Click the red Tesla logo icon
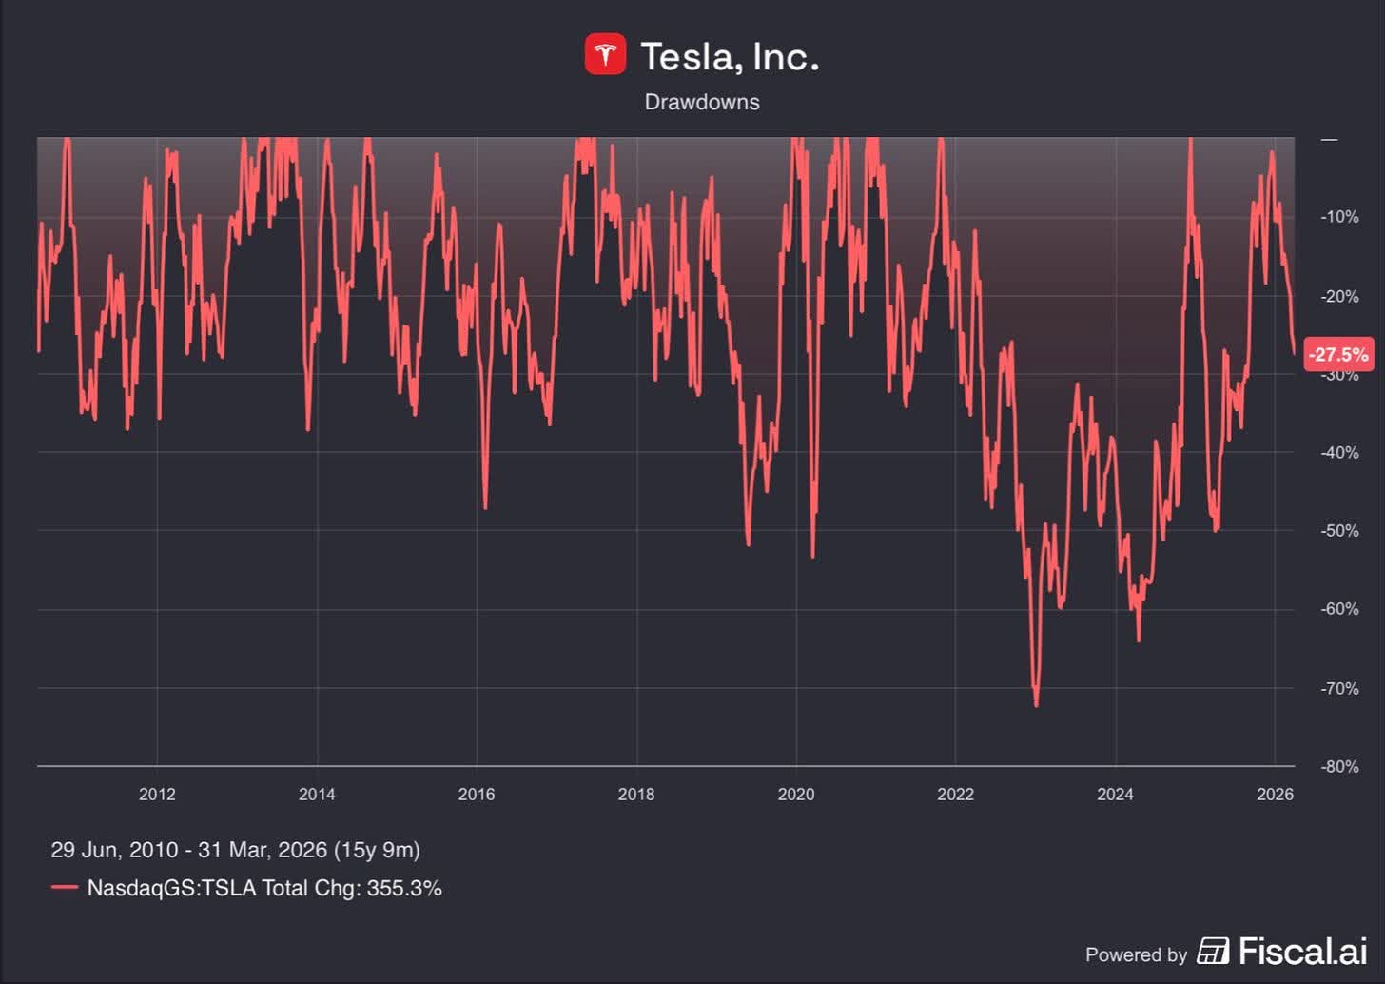Screen dimensions: 1385x984 point(605,54)
